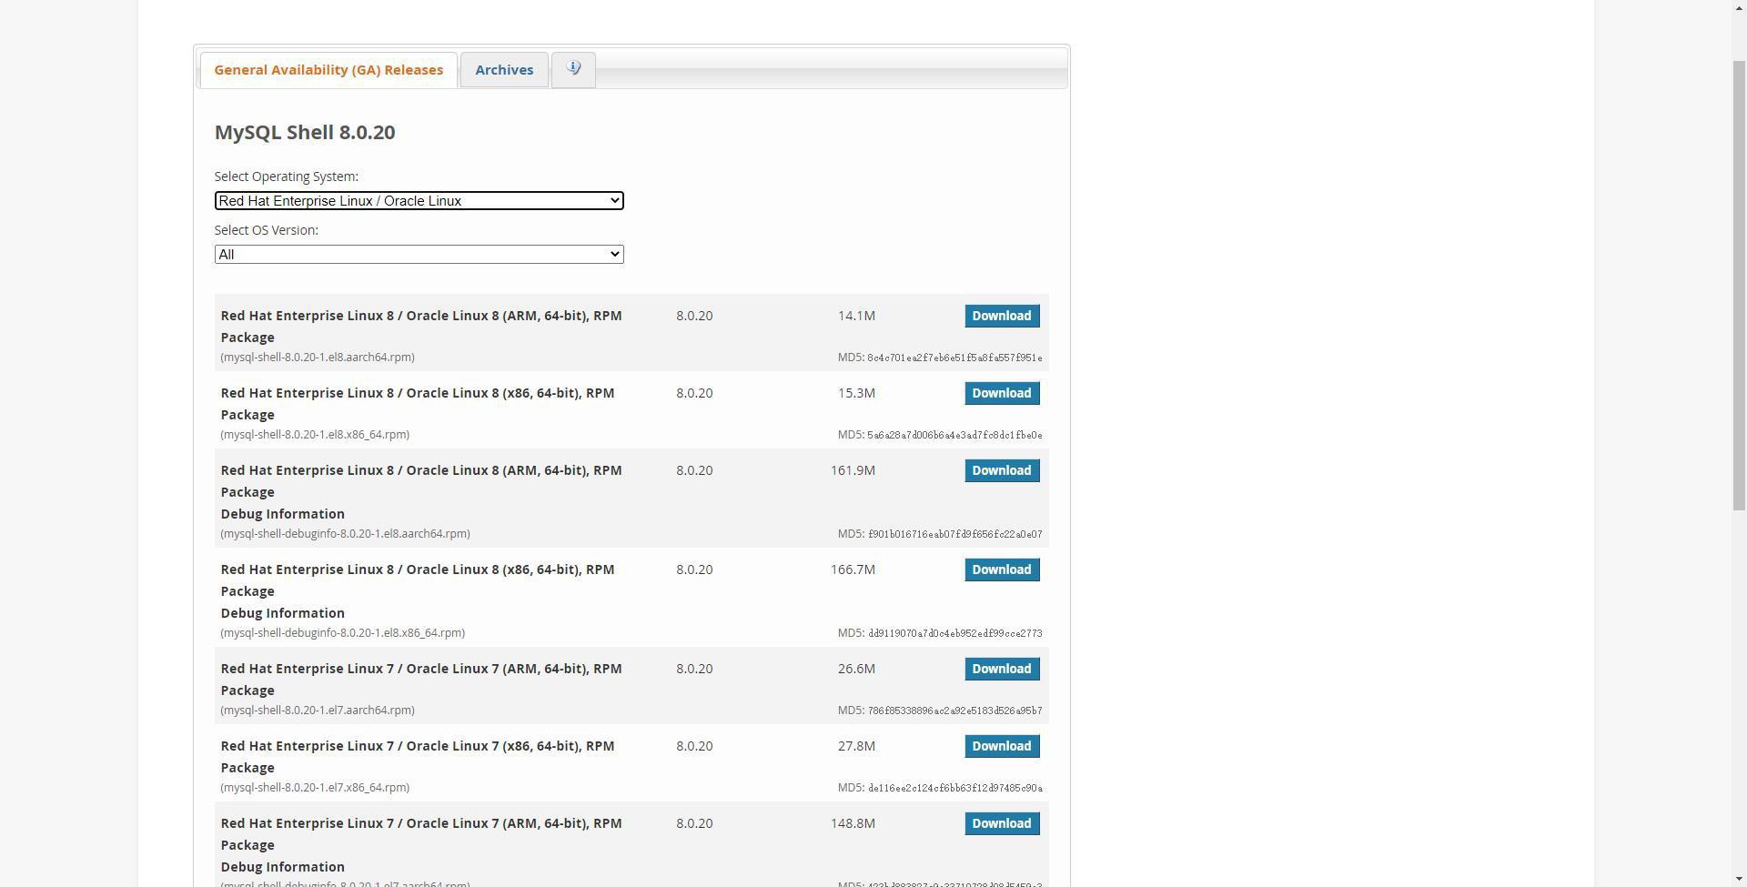Switch to the Archives tab

point(504,69)
